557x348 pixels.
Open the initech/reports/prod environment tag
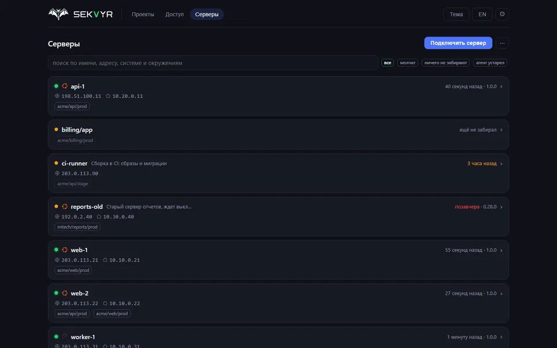[77, 227]
